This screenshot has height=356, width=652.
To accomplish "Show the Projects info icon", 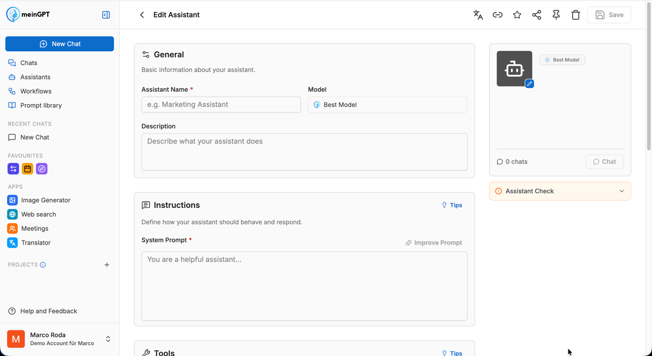I will point(43,265).
